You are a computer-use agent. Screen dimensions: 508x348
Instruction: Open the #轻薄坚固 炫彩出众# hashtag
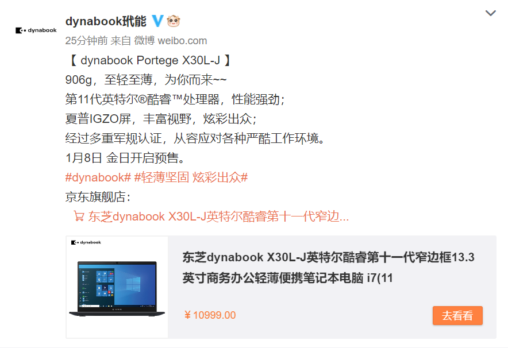coord(191,177)
